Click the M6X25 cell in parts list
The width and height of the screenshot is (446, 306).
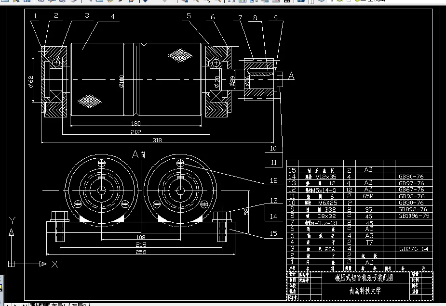[x=327, y=203]
